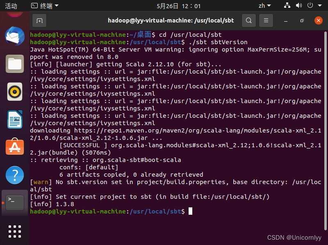Viewport: 328px width, 245px height.
Task: Click the '[info] 1.3.8' output line
Action: click(x=52, y=204)
